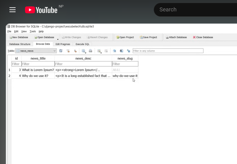Click the insert new record icon

click(99, 51)
